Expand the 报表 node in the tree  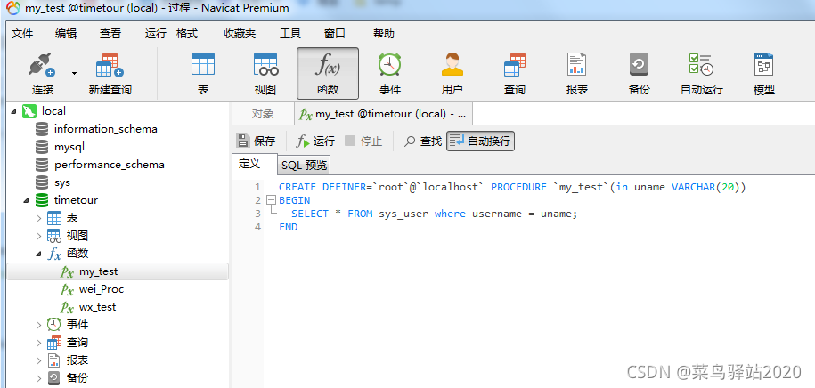click(x=38, y=361)
